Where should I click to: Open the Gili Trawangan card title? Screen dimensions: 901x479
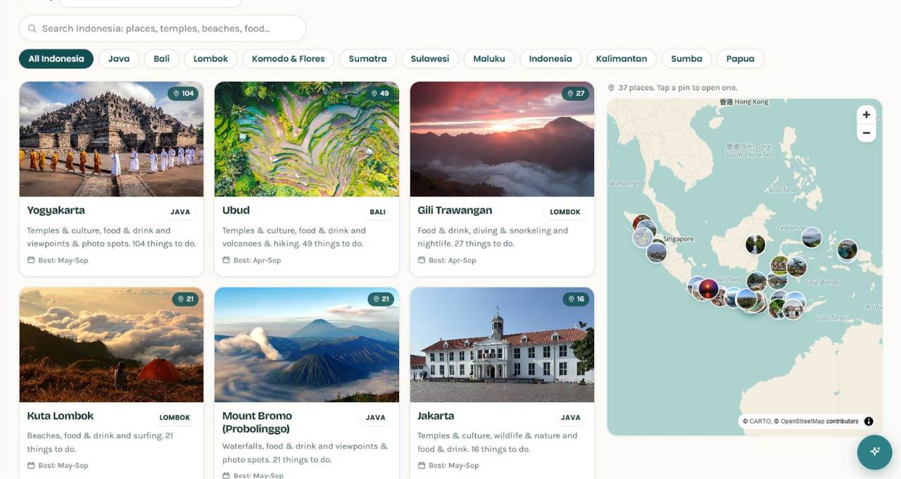point(455,210)
